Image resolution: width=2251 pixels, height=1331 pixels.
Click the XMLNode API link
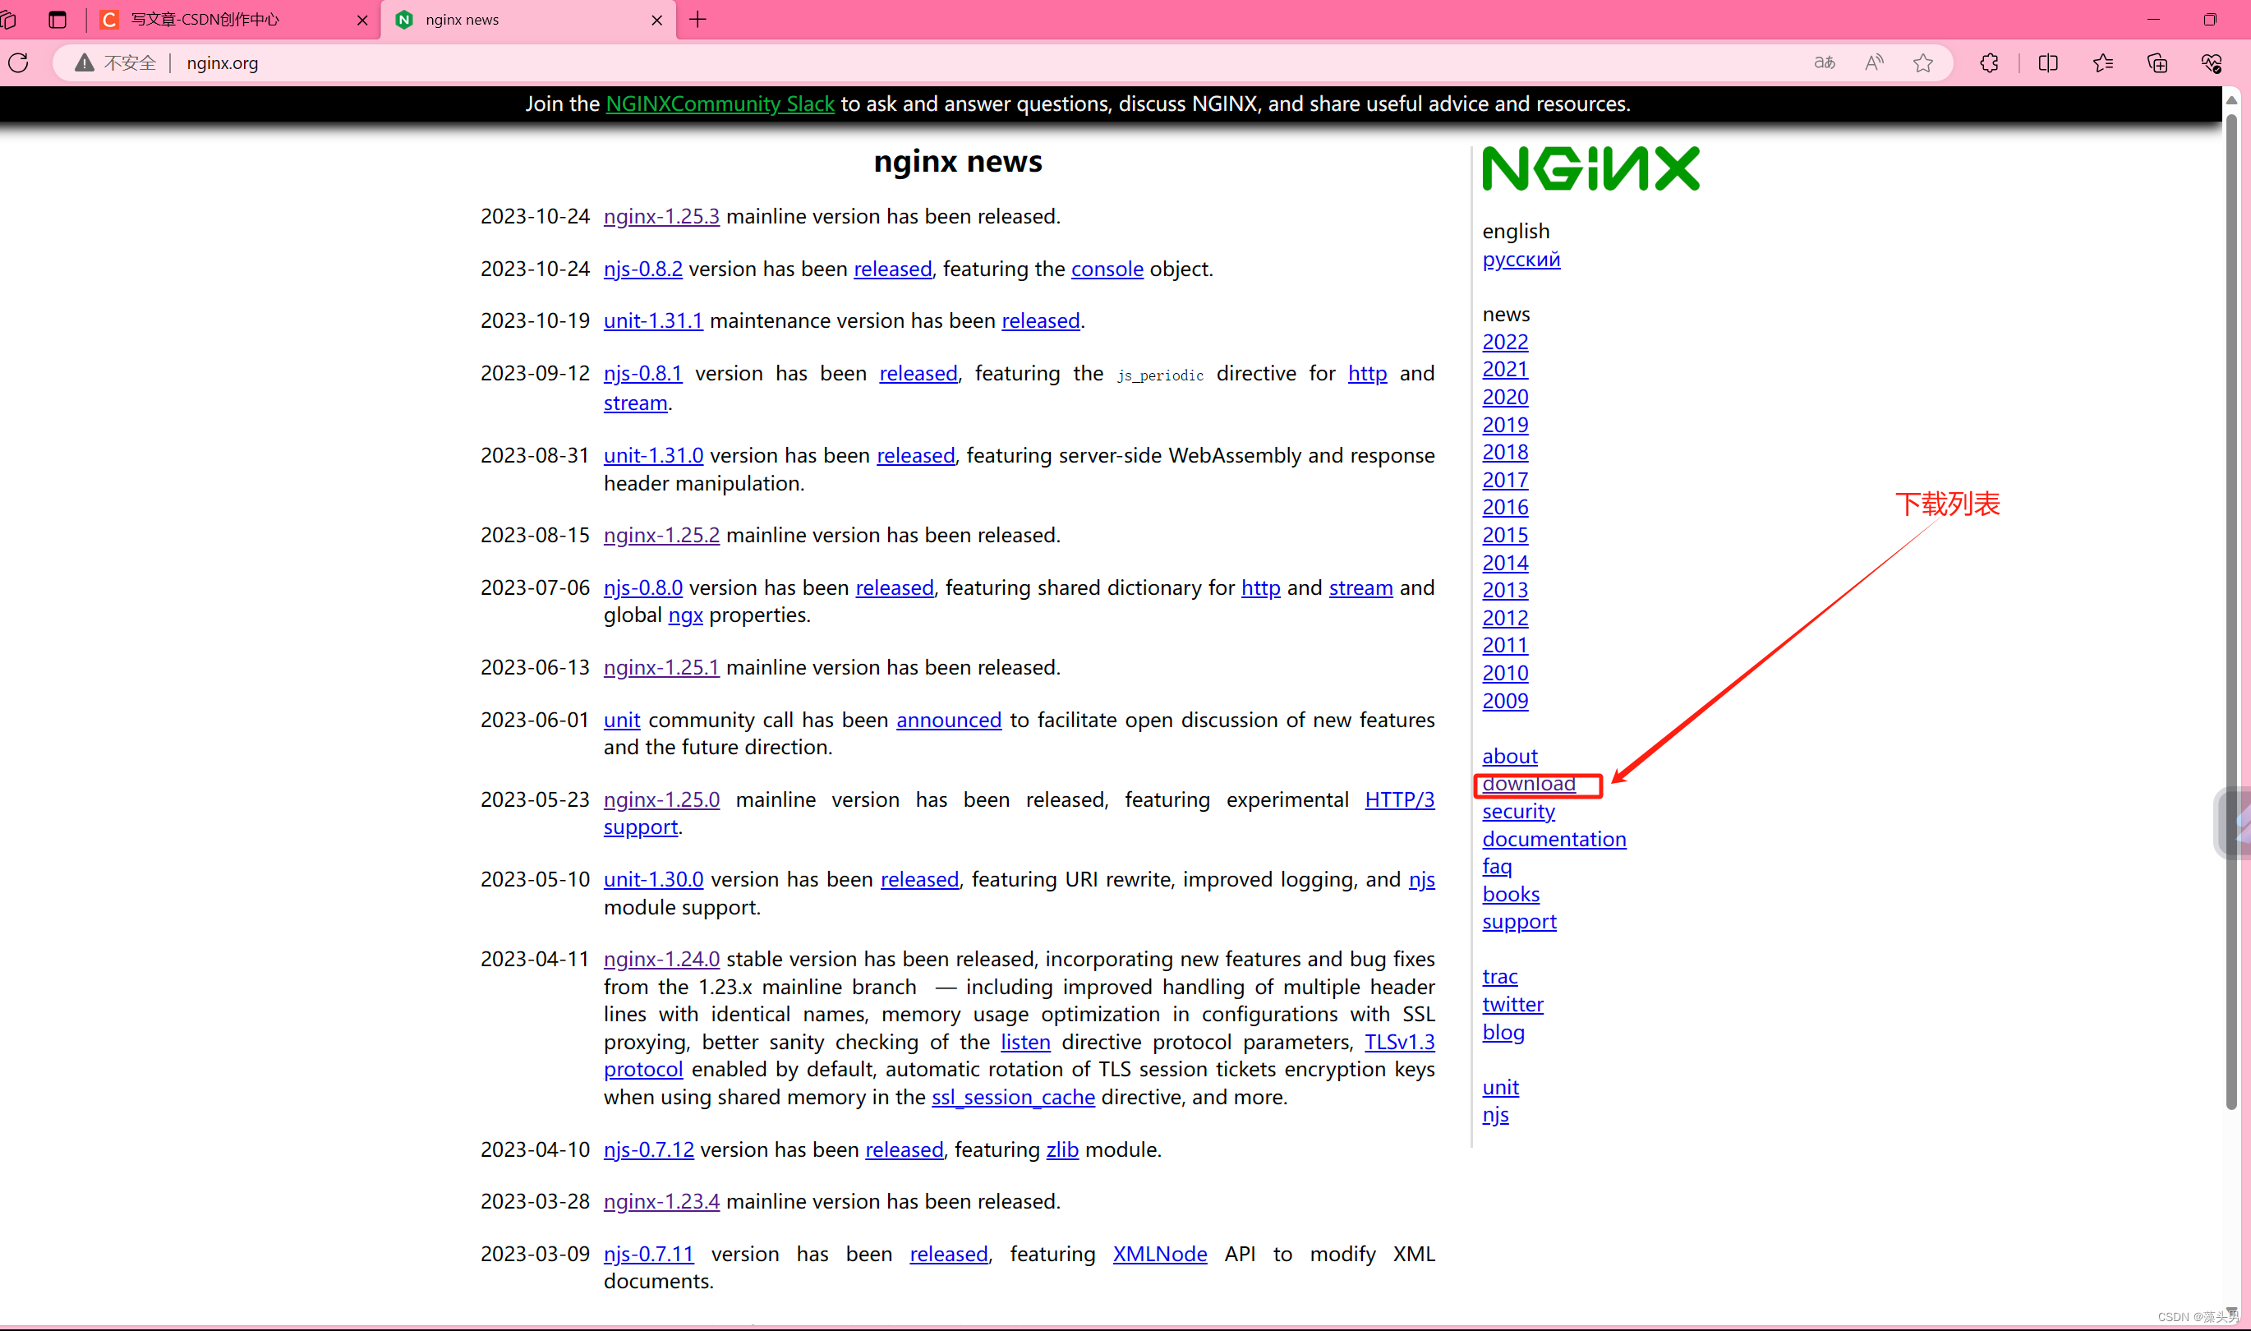[1159, 1254]
